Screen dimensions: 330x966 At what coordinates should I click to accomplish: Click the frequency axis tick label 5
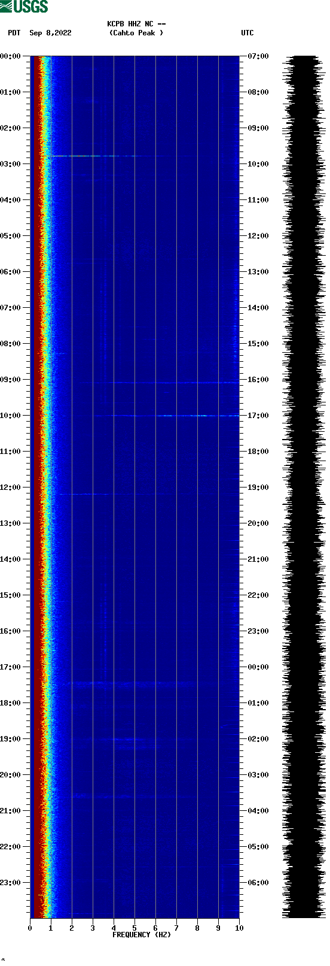[x=135, y=928]
